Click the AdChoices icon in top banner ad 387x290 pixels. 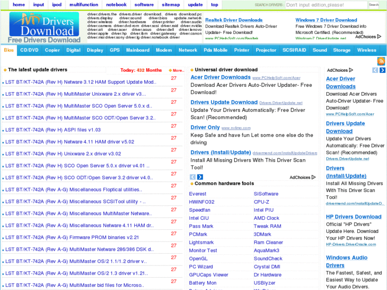368,37
